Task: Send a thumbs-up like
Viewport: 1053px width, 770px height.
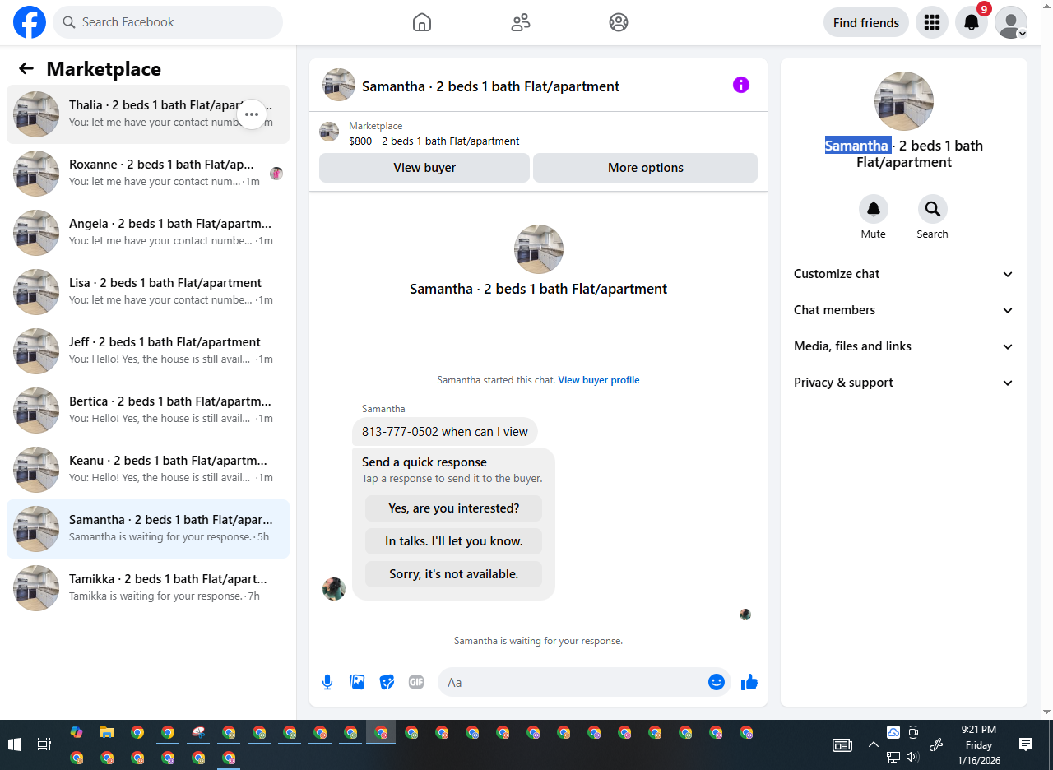Action: [x=749, y=682]
